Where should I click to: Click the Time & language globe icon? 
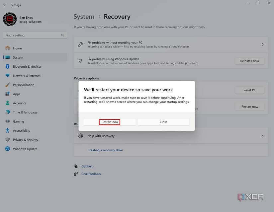[x=8, y=112]
